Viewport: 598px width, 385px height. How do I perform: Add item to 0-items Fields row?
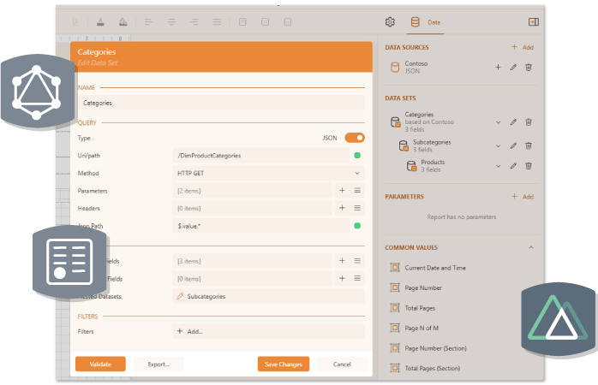342,278
